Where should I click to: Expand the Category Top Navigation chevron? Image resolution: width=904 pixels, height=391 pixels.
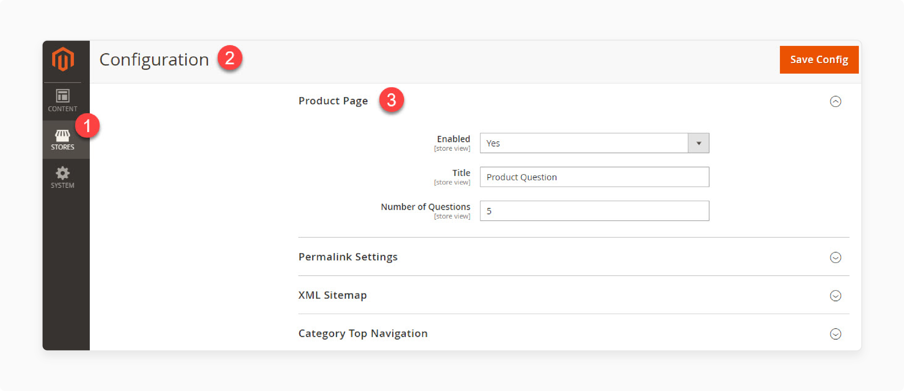tap(835, 334)
